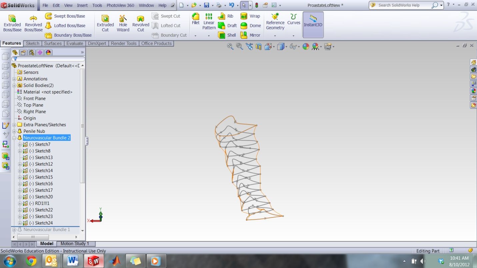Open the File menu
This screenshot has height=268, width=477.
pos(45,5)
